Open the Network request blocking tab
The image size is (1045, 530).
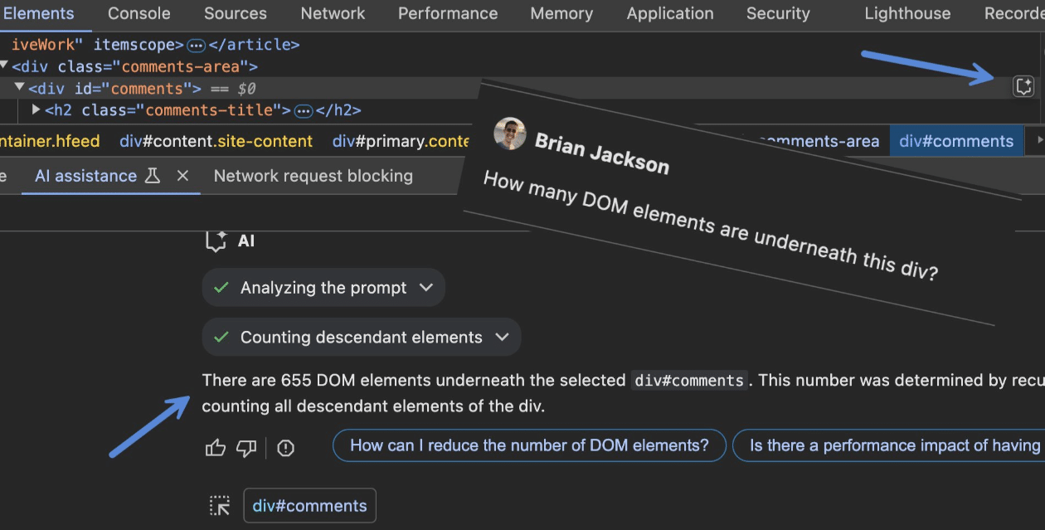(313, 175)
